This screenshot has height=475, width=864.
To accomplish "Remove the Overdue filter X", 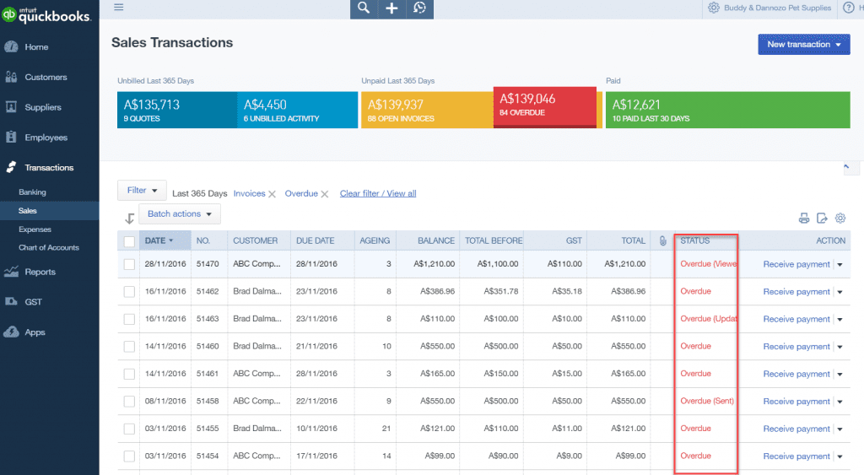I will [325, 194].
